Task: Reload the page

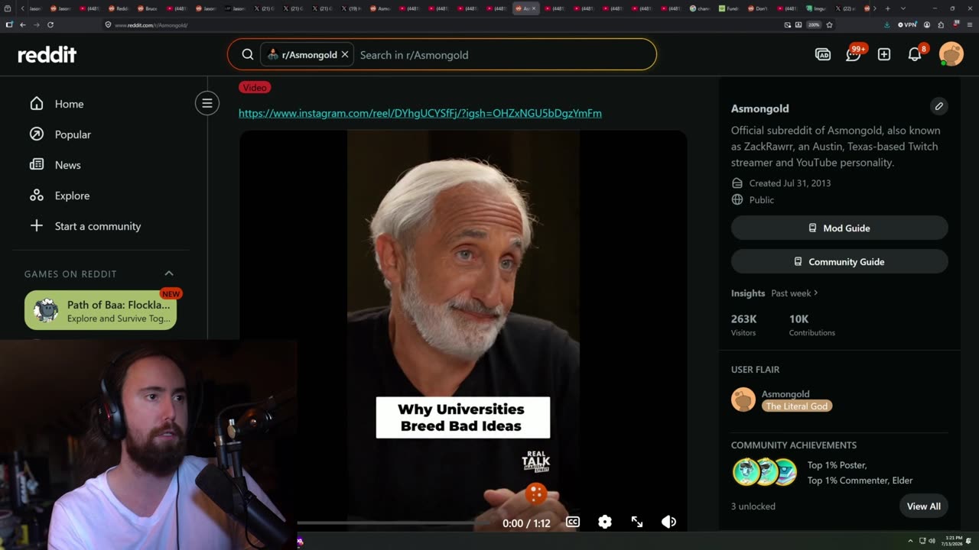Action: (x=50, y=24)
